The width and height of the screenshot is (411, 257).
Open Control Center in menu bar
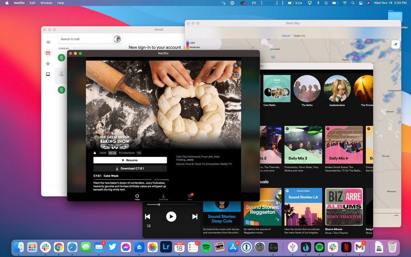[361, 3]
